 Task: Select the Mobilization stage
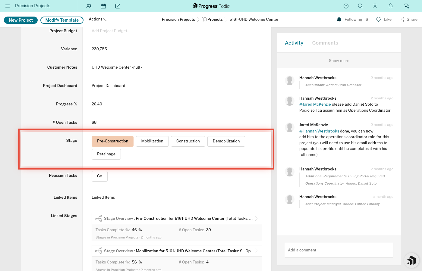click(x=152, y=141)
